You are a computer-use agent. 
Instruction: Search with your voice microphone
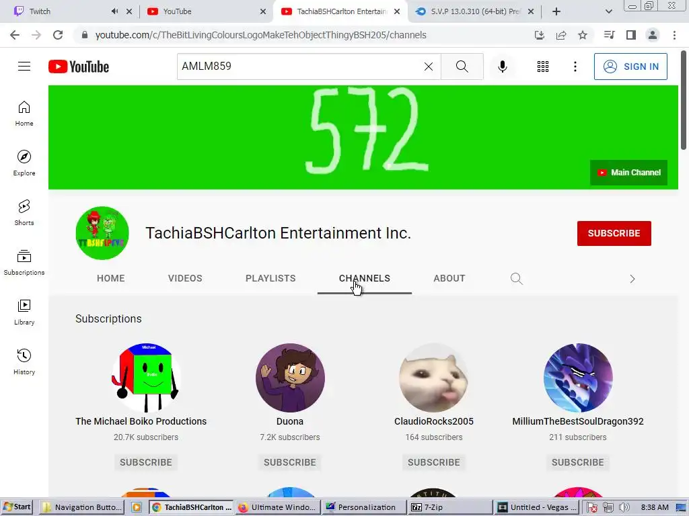coord(502,67)
